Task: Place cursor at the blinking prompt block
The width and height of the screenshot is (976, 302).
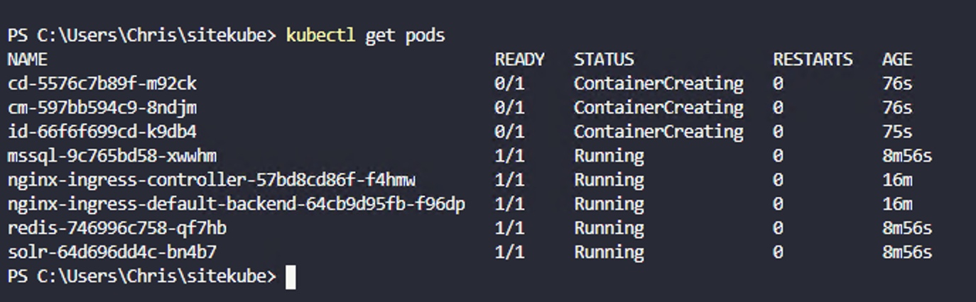Action: [x=291, y=276]
